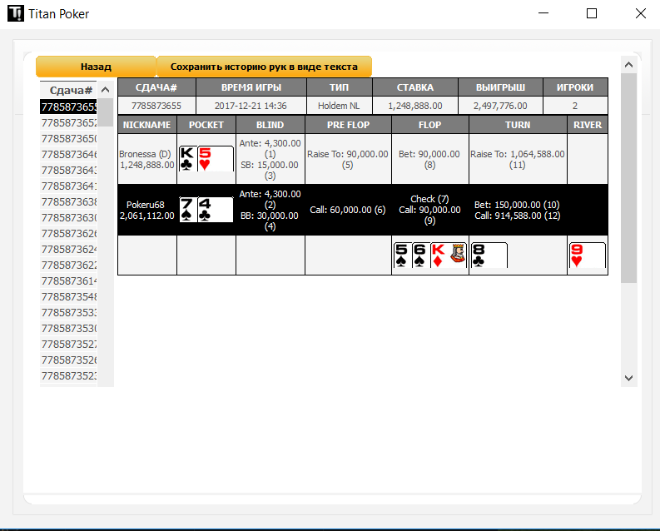Click the RIVER column header
The image size is (660, 531).
[588, 125]
